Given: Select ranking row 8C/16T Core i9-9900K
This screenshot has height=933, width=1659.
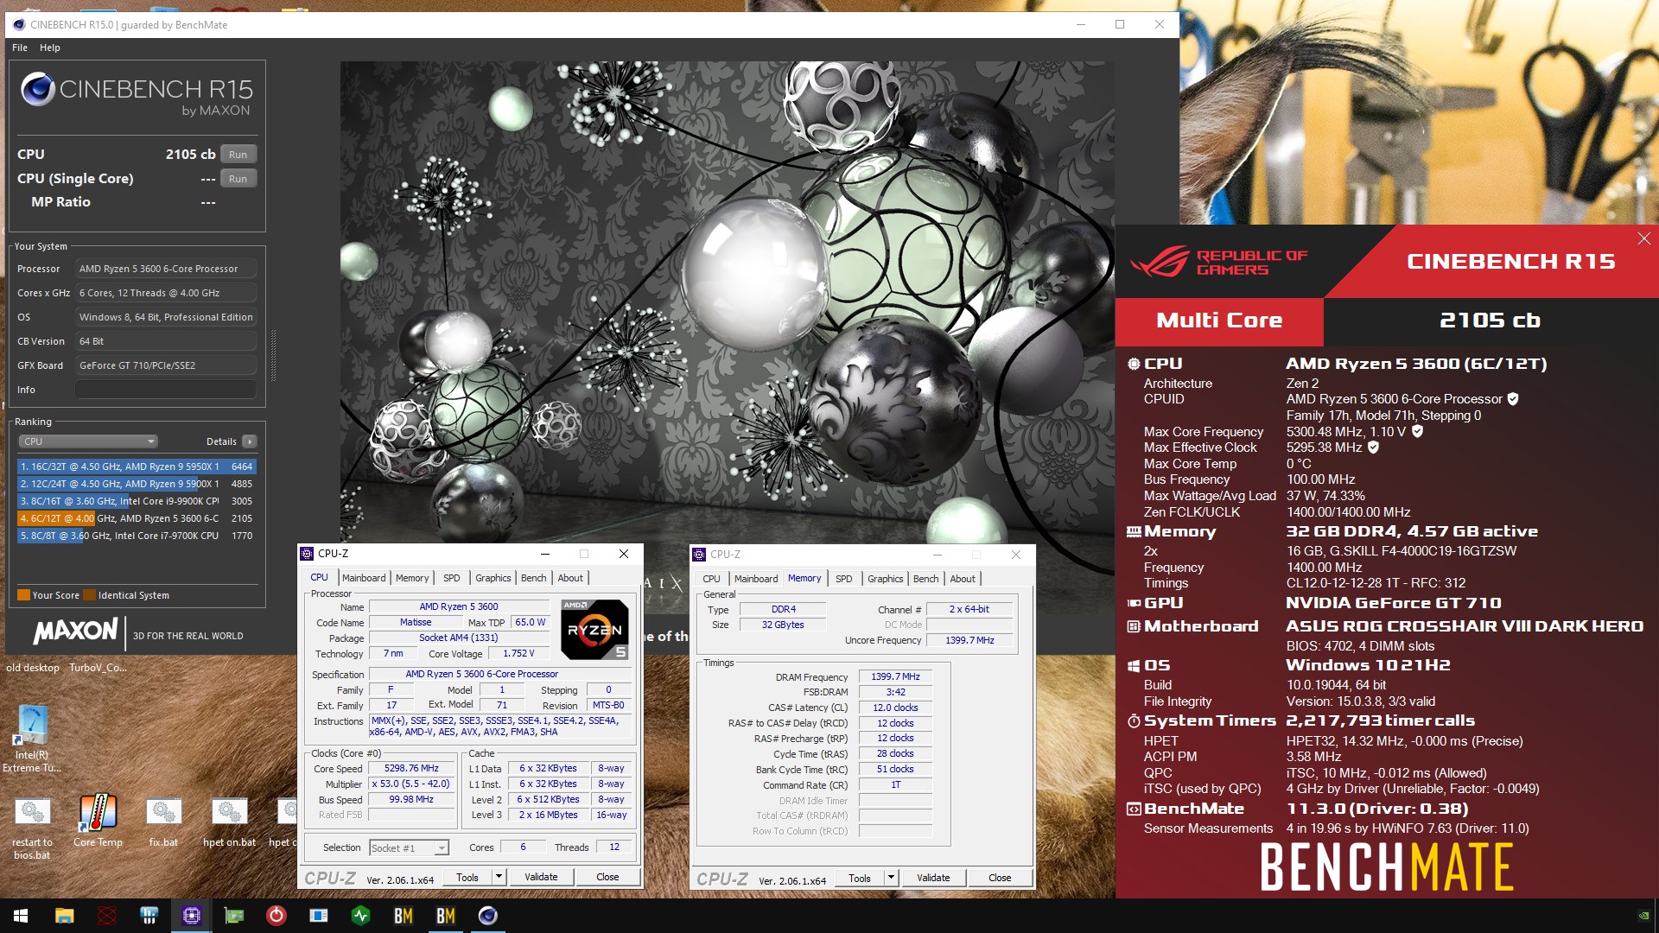Looking at the screenshot, I should click(137, 501).
